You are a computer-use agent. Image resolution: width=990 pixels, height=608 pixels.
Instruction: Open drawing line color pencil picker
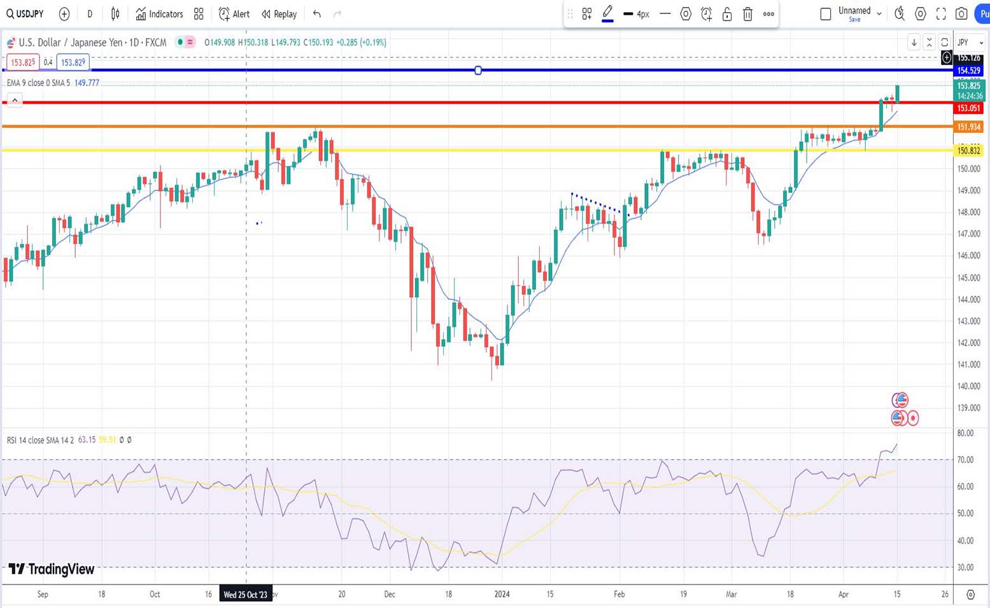[x=607, y=13]
